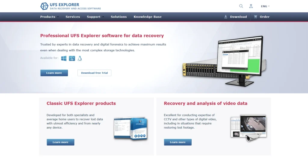Click the CCTV video expertise description text
This screenshot has height=160, width=308.
pyautogui.click(x=190, y=121)
